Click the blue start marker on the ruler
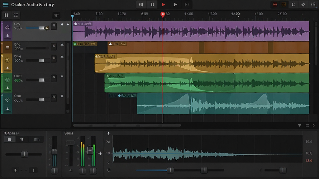The width and height of the screenshot is (319, 179). [72, 16]
